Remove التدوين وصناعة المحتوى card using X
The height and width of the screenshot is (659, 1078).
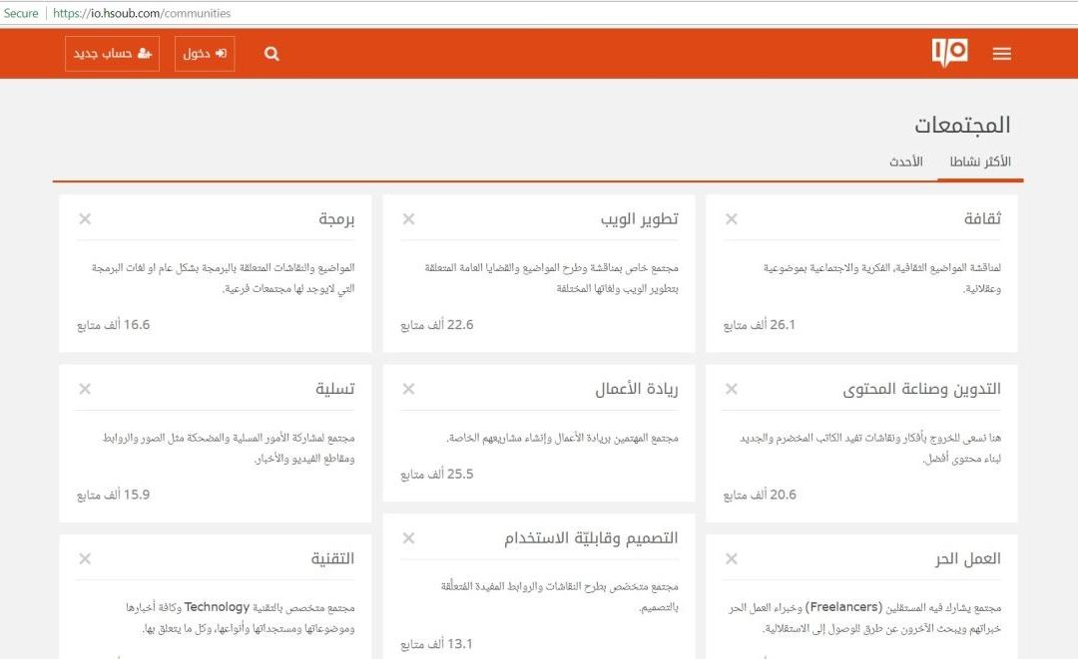[732, 389]
